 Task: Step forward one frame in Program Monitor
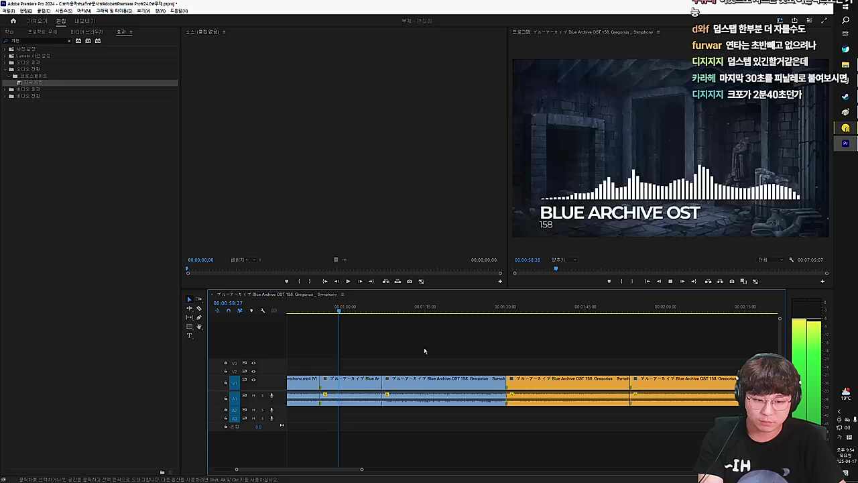[x=682, y=281]
